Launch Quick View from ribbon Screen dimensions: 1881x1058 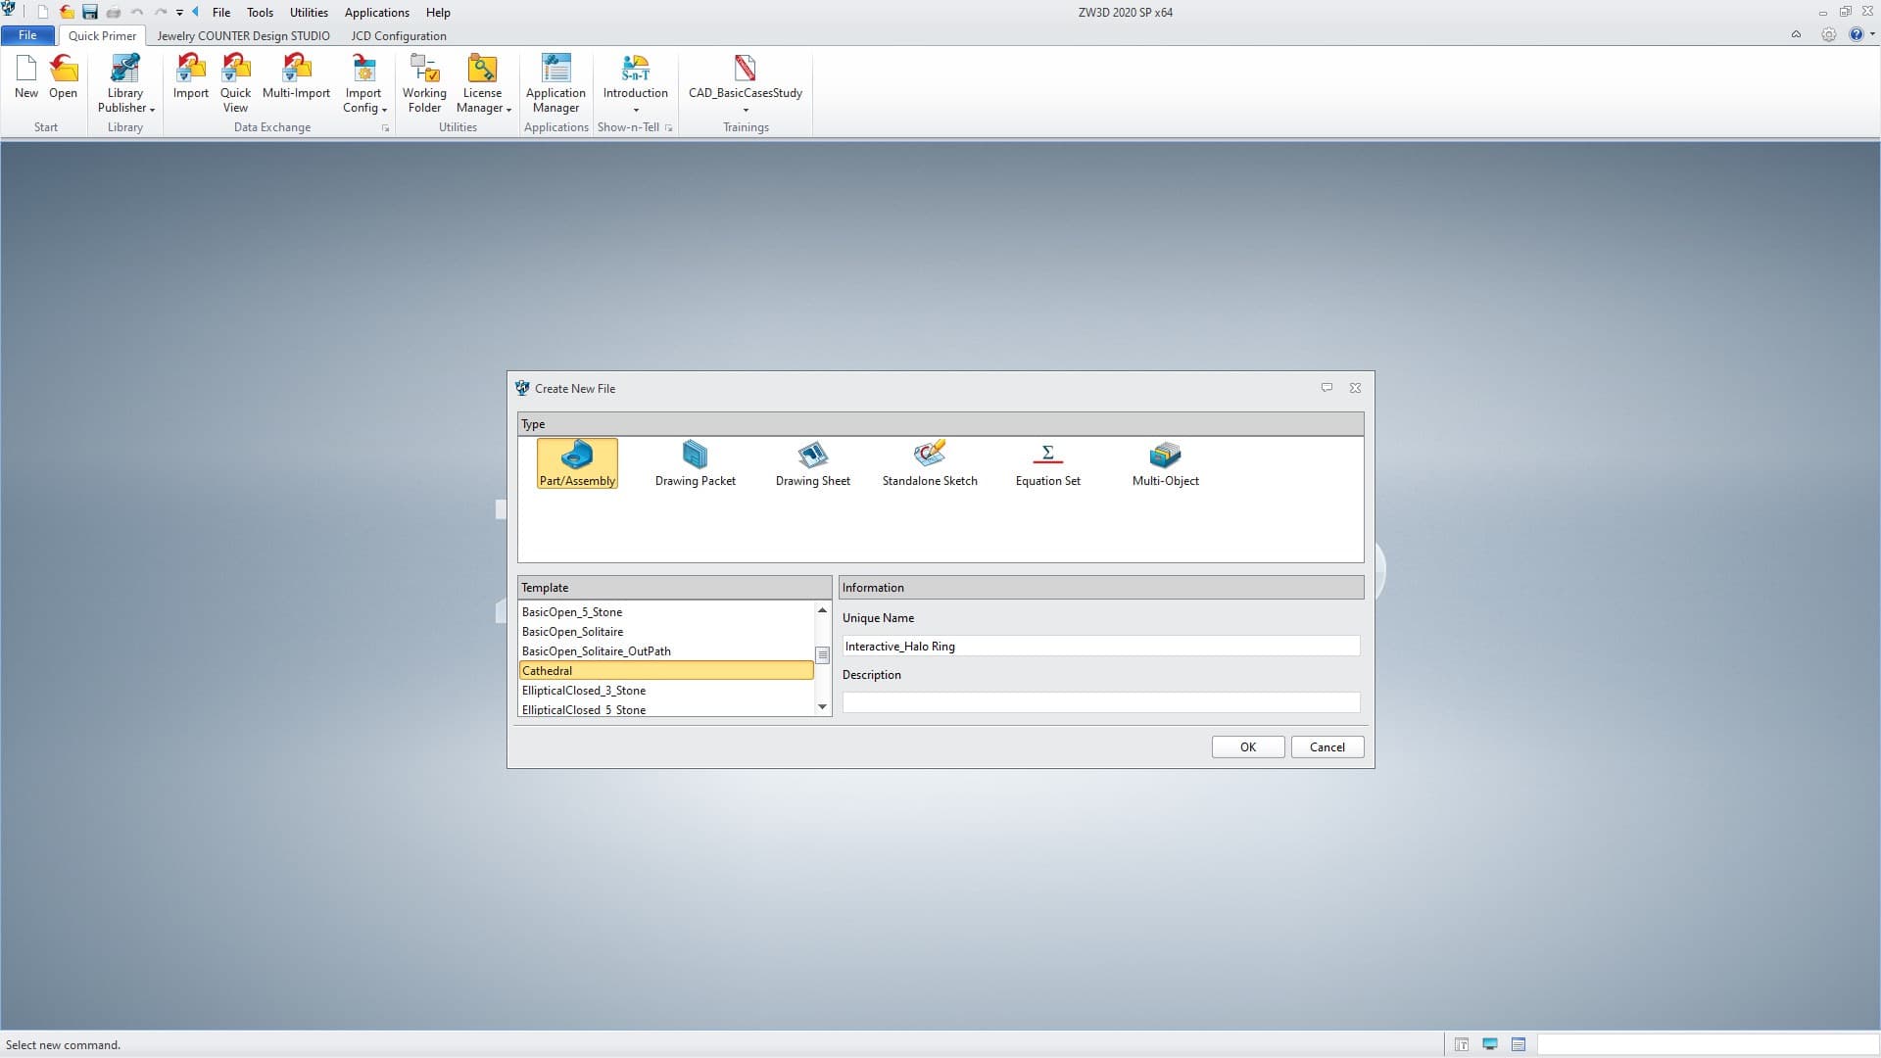[x=235, y=83]
